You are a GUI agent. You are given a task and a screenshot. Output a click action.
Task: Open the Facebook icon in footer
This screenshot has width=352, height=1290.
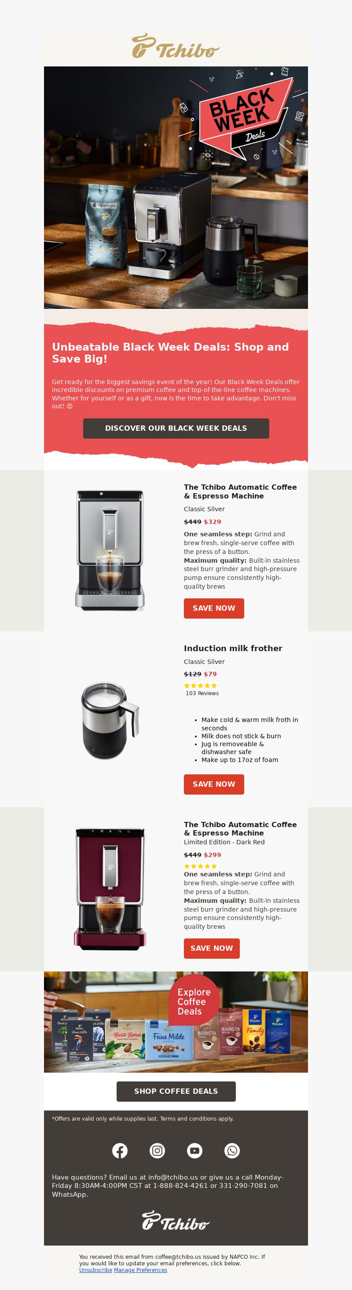tap(120, 1150)
